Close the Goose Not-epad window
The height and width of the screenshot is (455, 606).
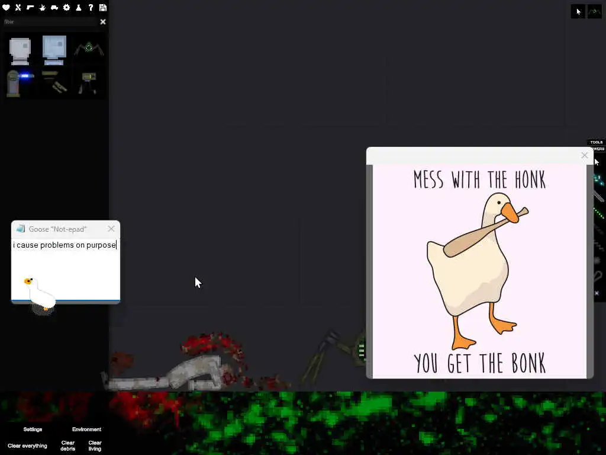pos(111,229)
